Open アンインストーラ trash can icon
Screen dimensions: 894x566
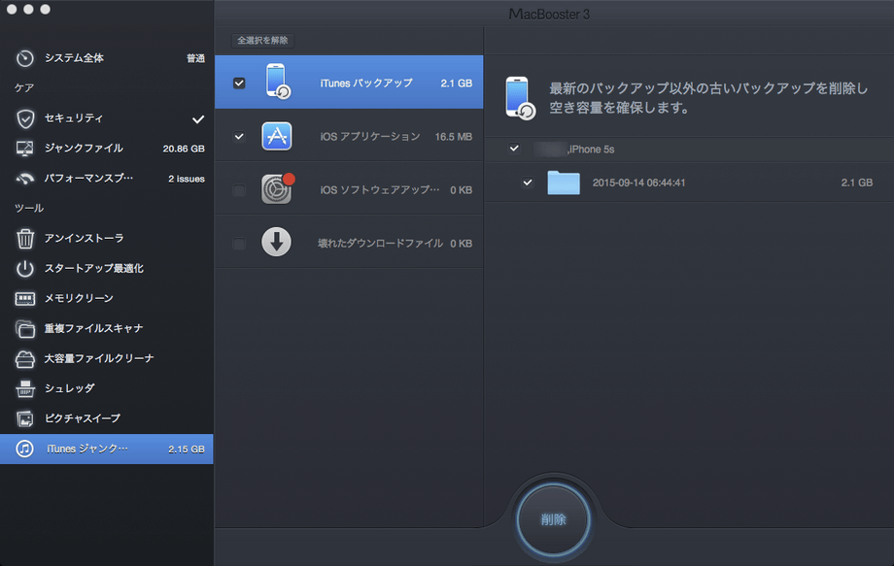[25, 239]
